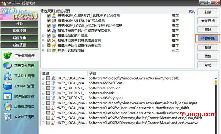
Task: Open 注册信息清理 sidebar icon
Action: point(8,55)
